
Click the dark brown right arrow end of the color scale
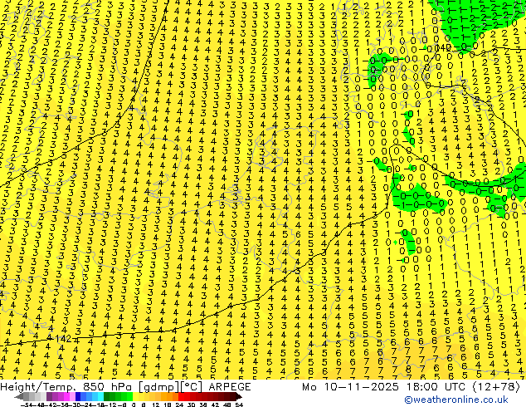pyautogui.click(x=238, y=397)
